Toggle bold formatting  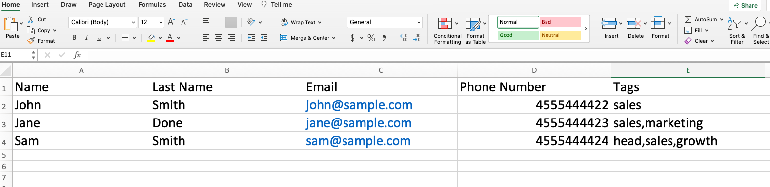click(74, 37)
